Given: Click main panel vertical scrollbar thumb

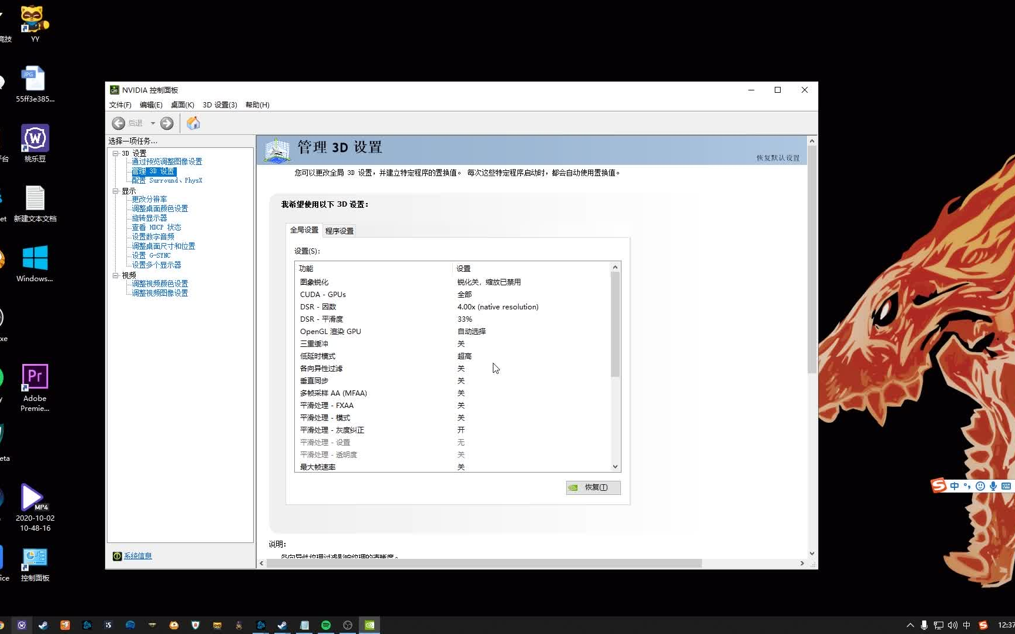Looking at the screenshot, I should tap(812, 260).
